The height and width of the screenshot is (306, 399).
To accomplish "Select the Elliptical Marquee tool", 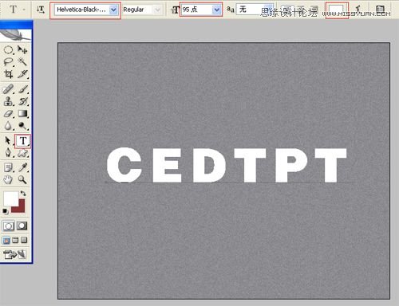I will [x=9, y=50].
